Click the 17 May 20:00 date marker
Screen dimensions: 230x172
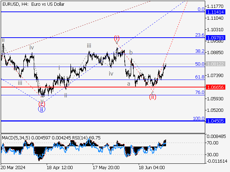pos(106,167)
